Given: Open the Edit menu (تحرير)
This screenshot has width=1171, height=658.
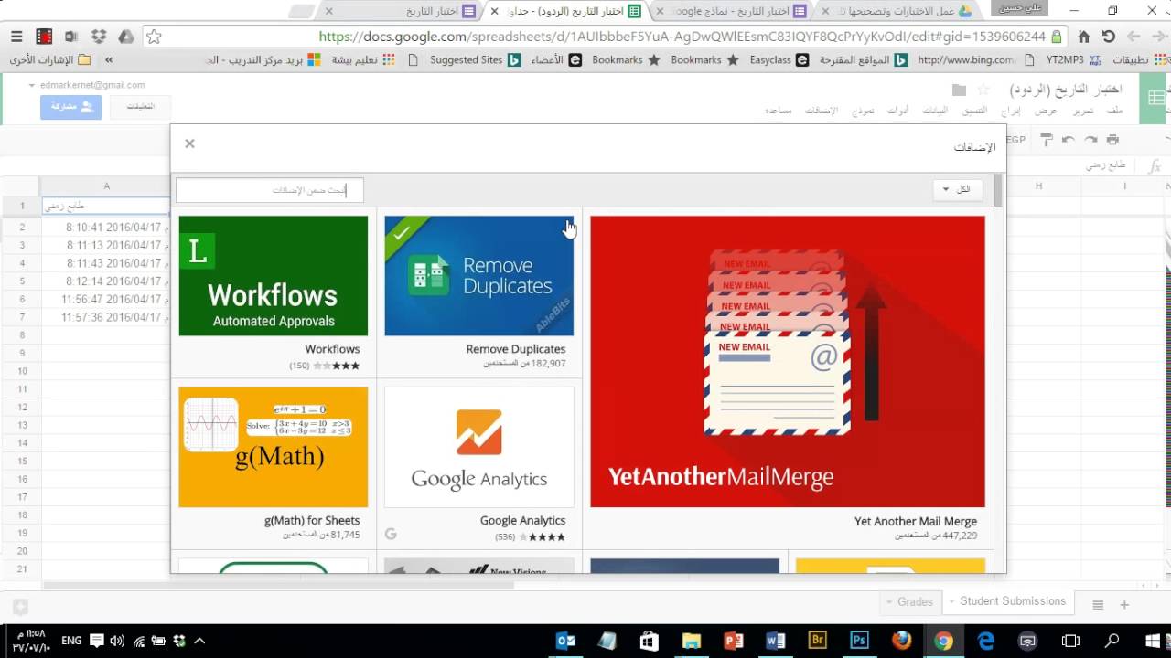Looking at the screenshot, I should [1082, 111].
